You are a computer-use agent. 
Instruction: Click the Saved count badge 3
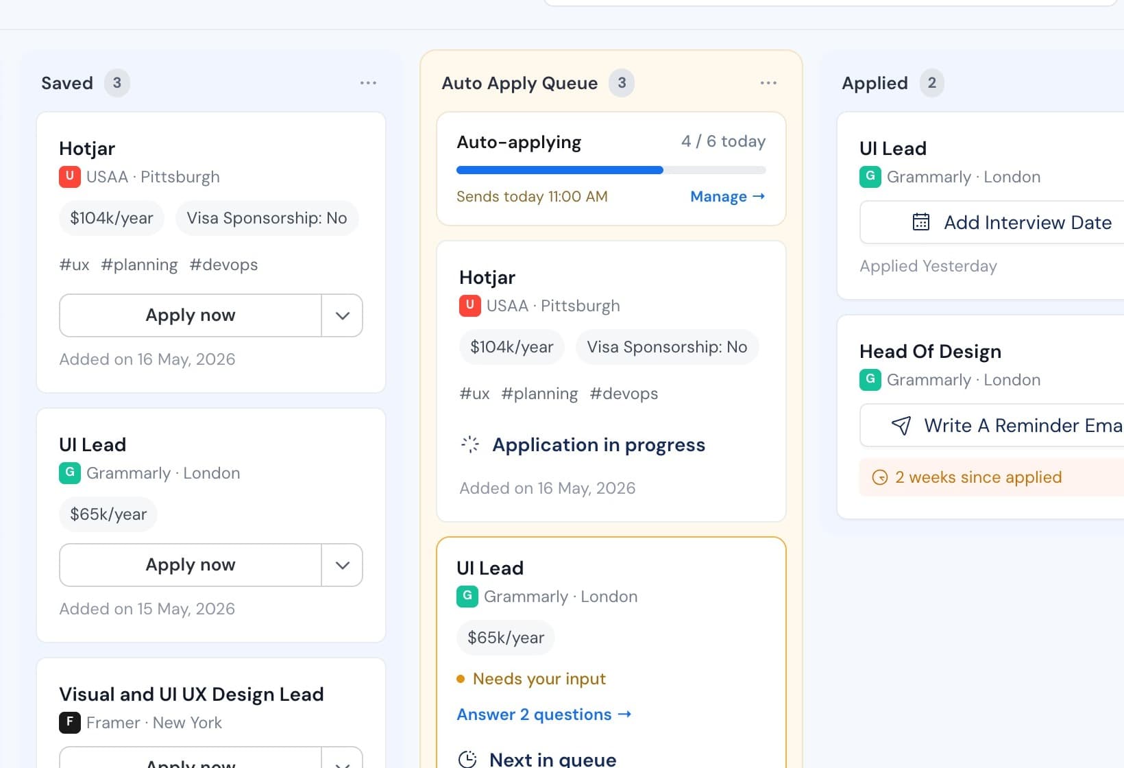[117, 83]
